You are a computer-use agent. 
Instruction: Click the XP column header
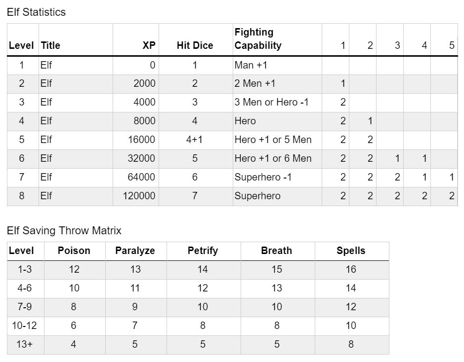[149, 45]
